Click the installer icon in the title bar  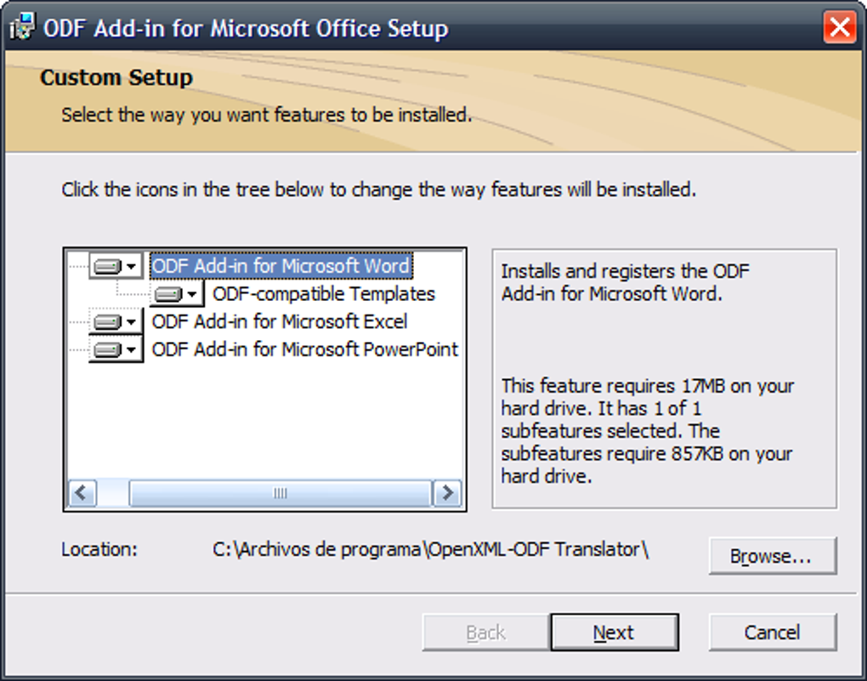[22, 28]
